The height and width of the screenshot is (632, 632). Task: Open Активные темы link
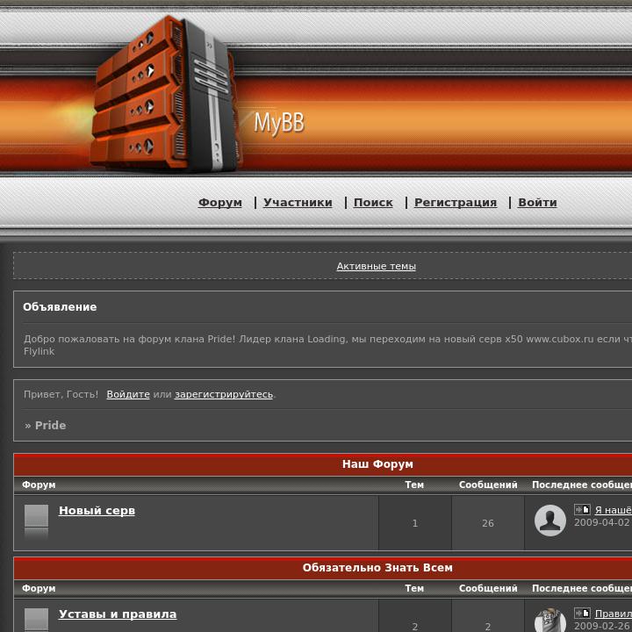[376, 266]
